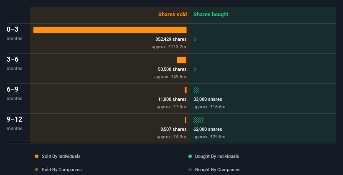Click the 62,000 shares value
Image resolution: width=343 pixels, height=175 pixels.
208,129
